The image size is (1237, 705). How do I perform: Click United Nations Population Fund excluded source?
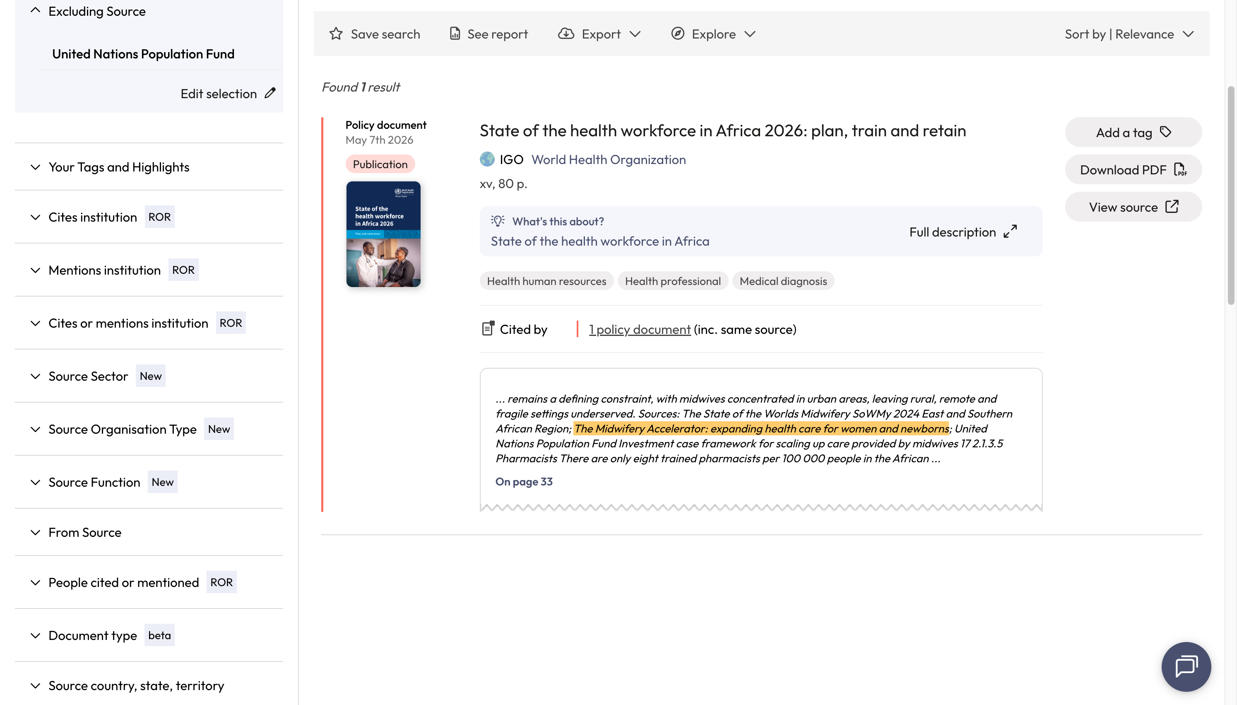coord(143,54)
